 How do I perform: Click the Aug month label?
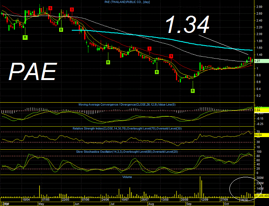(151, 204)
